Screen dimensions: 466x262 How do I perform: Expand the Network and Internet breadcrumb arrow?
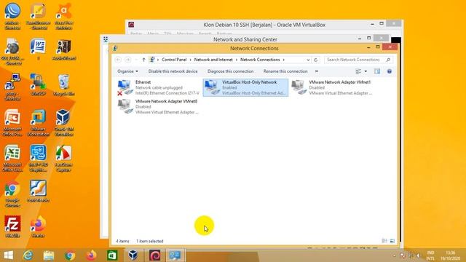click(237, 60)
